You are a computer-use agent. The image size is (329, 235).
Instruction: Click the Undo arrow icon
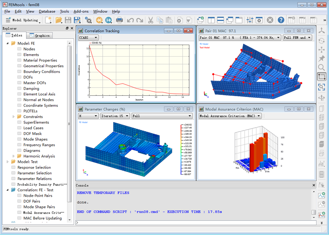pos(130,20)
